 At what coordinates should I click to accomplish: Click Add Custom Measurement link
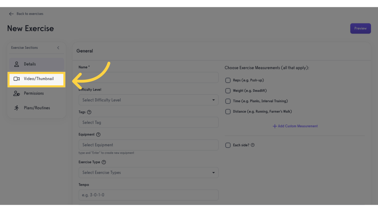pyautogui.click(x=295, y=126)
